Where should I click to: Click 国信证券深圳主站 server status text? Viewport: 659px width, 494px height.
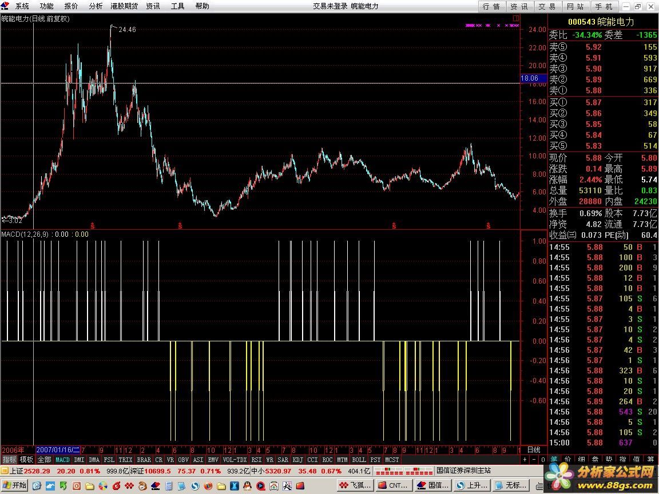click(463, 471)
